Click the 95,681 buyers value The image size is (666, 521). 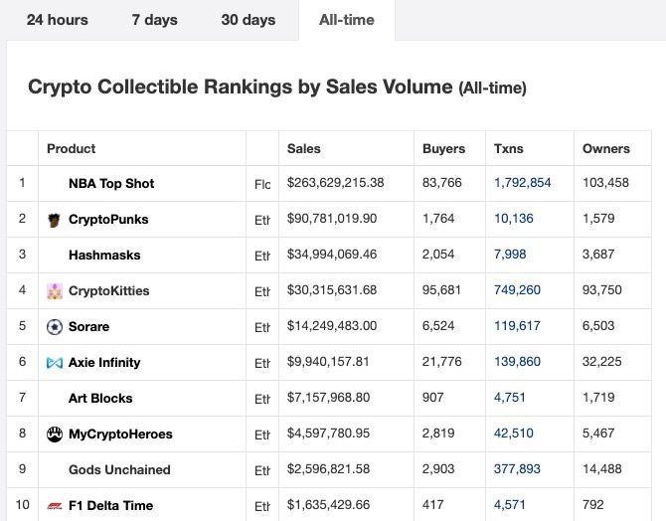441,289
